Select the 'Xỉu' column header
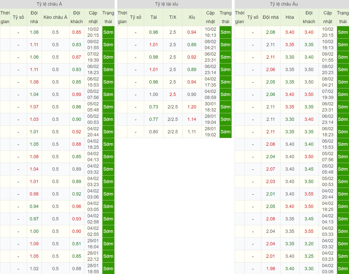Viewport: 349px width, 274px height. [192, 17]
